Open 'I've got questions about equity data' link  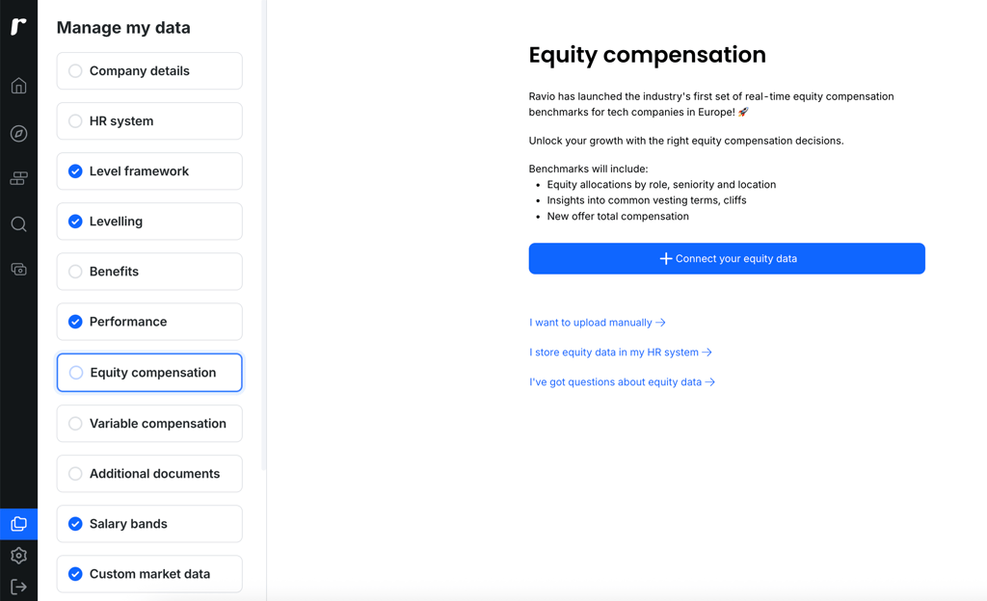622,382
